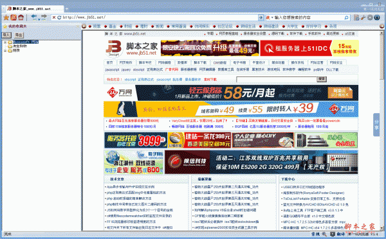
Task: Open the 服务器托管 3999 ad image
Action: (136, 140)
